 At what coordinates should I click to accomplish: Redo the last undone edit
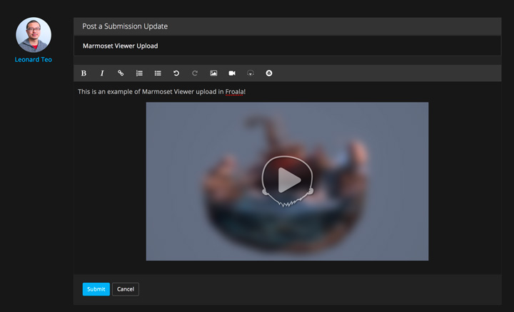pos(195,73)
